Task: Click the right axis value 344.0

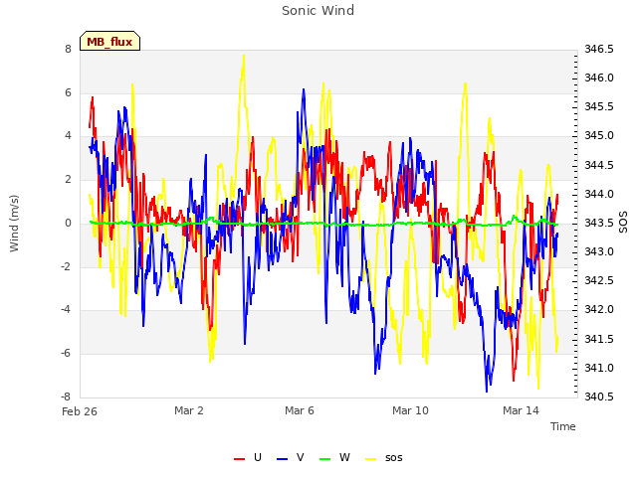Action: [599, 195]
